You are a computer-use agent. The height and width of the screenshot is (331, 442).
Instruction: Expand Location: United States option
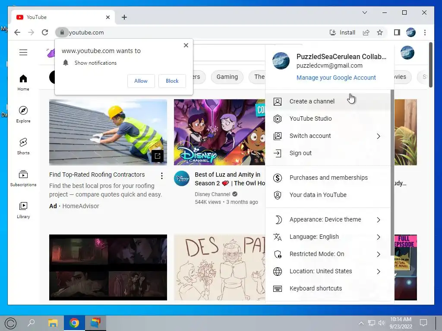point(328,272)
